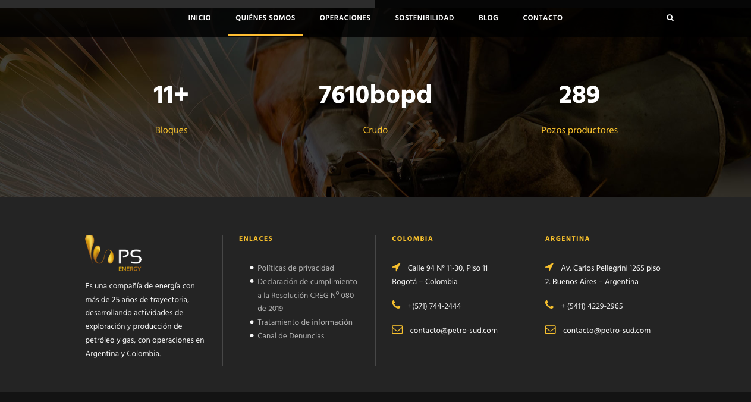Click Tratamiento de información link
This screenshot has width=751, height=402.
tap(304, 322)
